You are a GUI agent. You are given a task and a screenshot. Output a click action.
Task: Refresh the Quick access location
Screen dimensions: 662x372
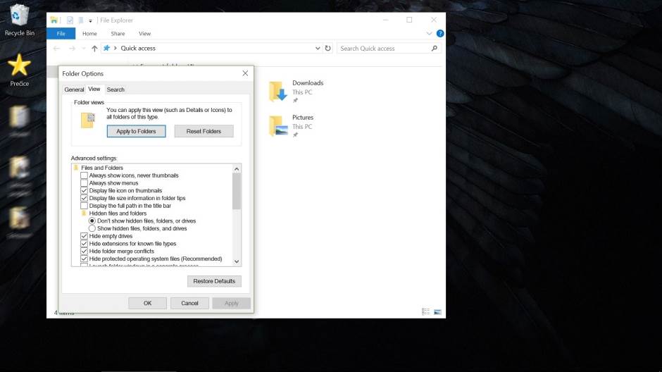coord(327,49)
